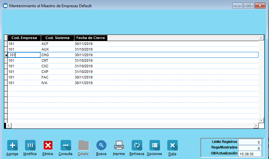Click the CNT system code cell
The height and width of the screenshot is (159, 269).
[45, 60]
